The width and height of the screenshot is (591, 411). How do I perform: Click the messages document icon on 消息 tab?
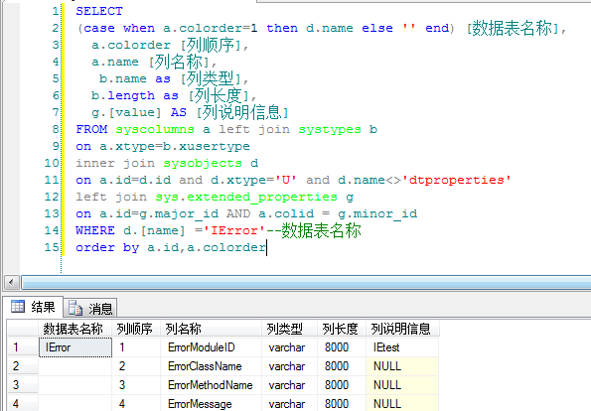(75, 308)
